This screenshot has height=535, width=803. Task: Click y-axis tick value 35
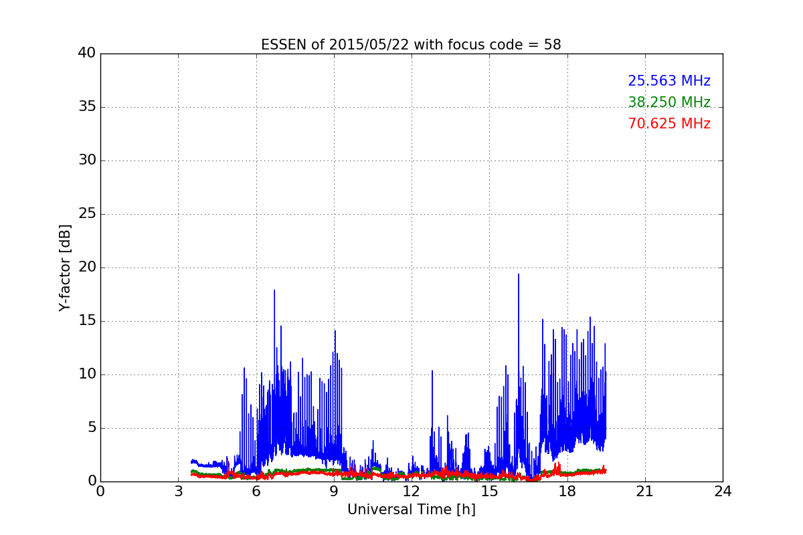pos(86,107)
